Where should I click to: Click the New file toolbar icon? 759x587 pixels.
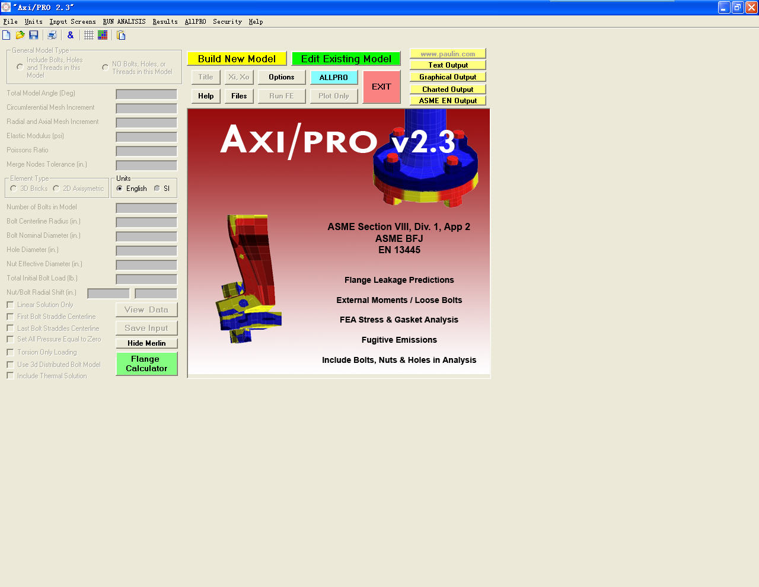(x=7, y=35)
